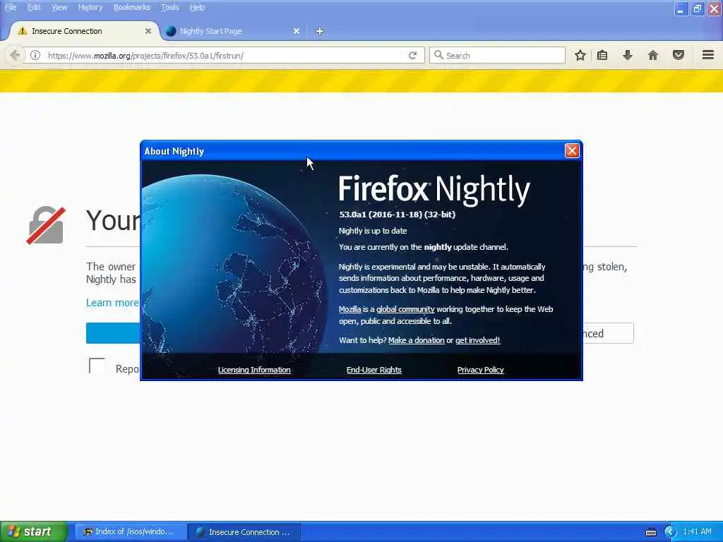Show your bookmarks list icon
The width and height of the screenshot is (723, 542).
602,55
